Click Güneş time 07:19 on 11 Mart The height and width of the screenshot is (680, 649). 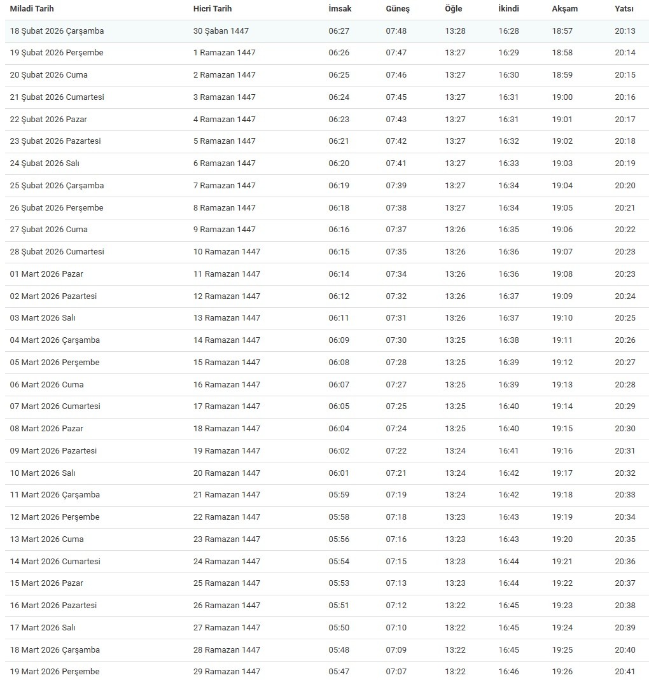[x=396, y=495]
